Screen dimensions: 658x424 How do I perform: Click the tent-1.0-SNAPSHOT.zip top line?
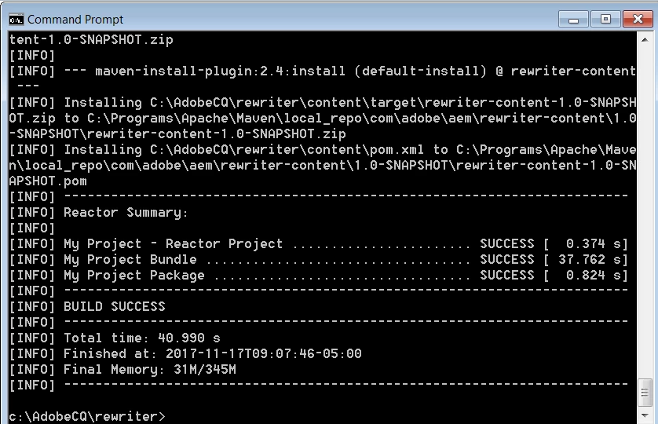pos(91,40)
